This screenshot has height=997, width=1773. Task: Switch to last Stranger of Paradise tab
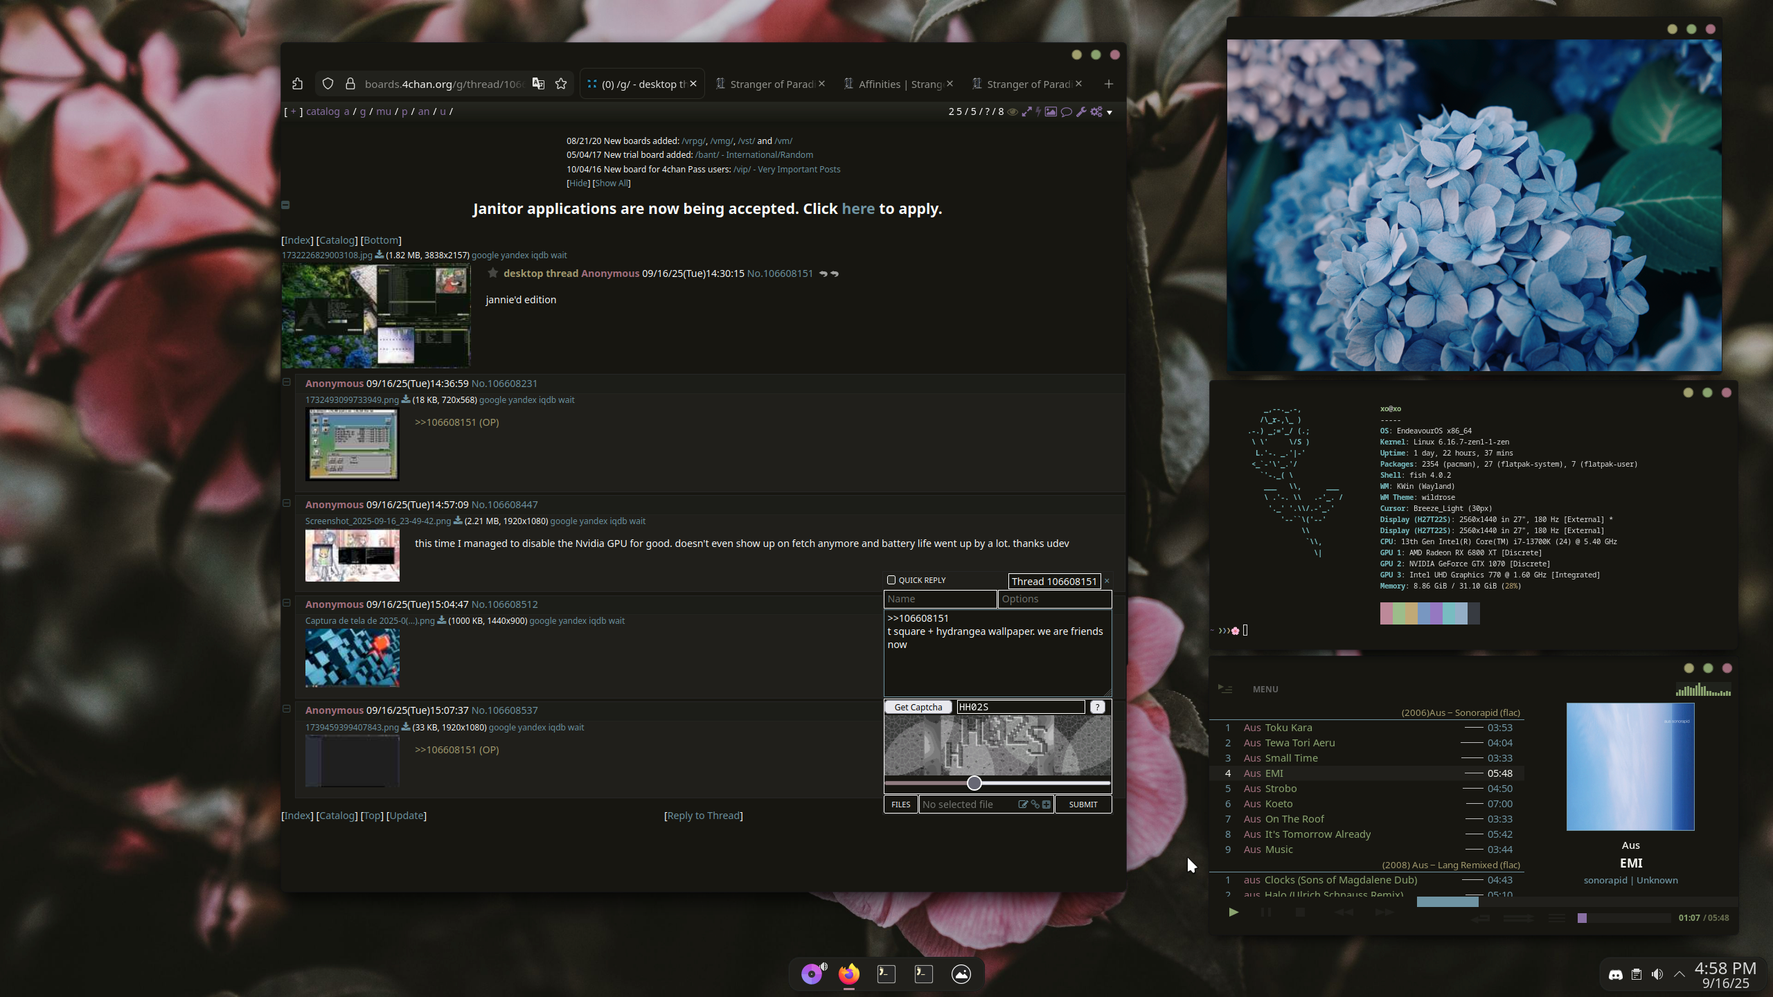pyautogui.click(x=1027, y=84)
